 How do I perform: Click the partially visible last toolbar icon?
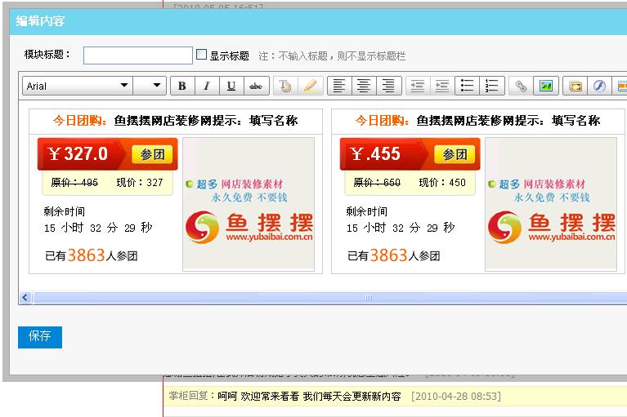click(x=620, y=86)
